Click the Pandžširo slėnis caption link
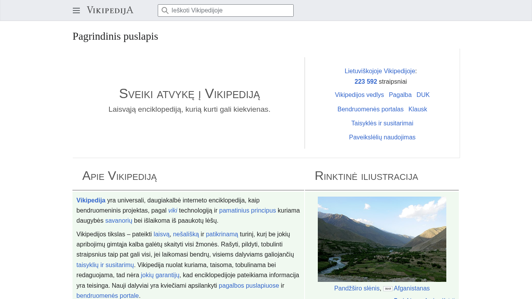The image size is (532, 299). pos(356,288)
